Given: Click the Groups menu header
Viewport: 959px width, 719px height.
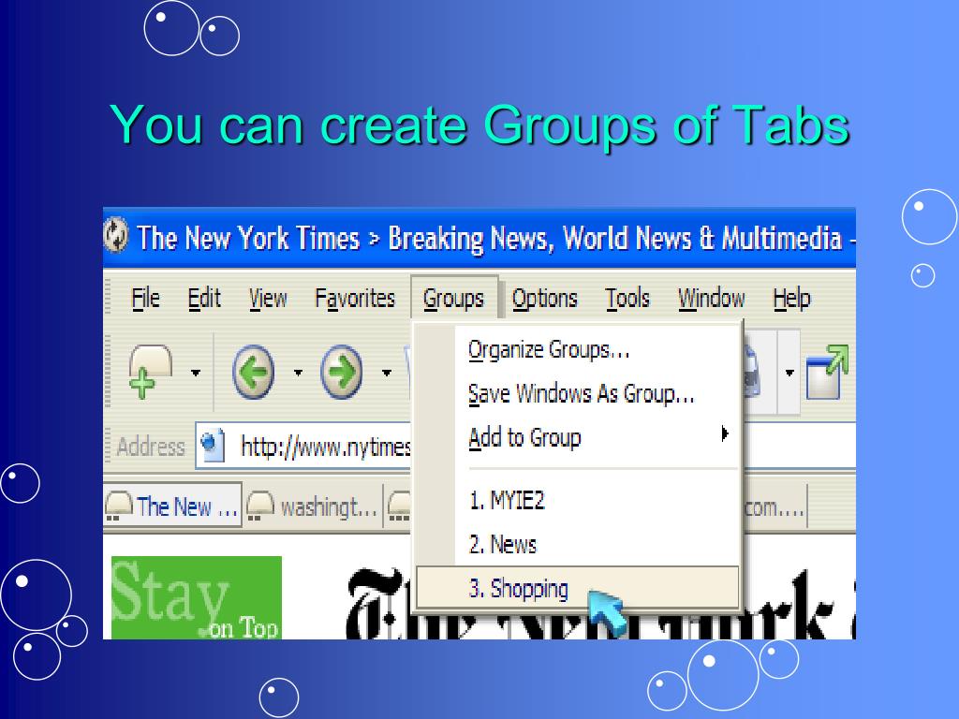Looking at the screenshot, I should 453,299.
